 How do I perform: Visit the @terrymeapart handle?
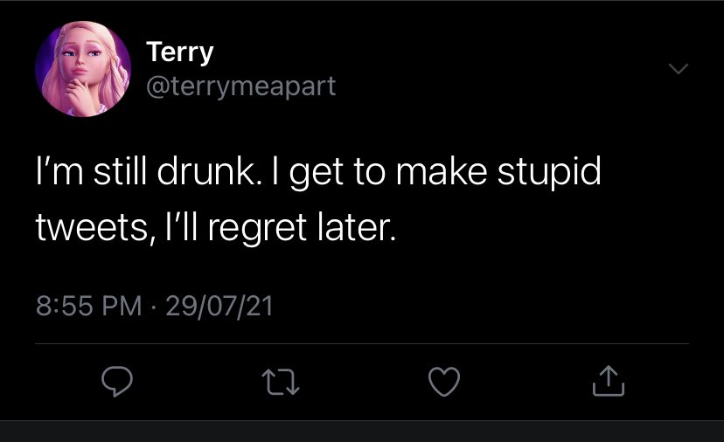[241, 86]
